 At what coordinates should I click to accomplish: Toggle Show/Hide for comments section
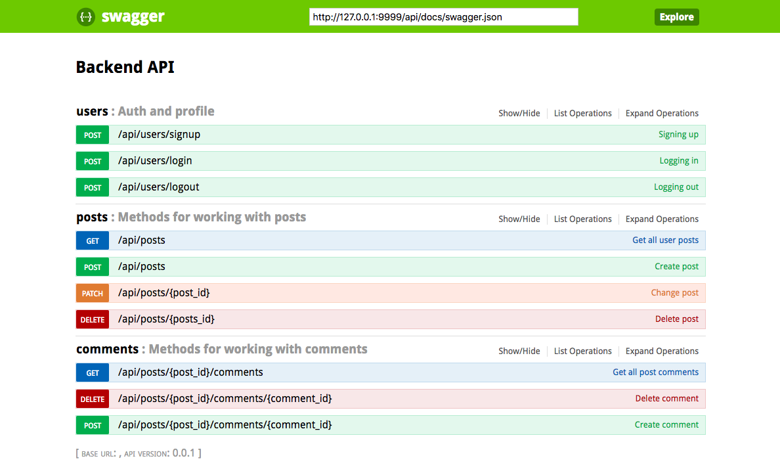click(x=519, y=351)
